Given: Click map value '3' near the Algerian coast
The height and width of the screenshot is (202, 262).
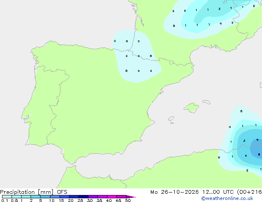Looking at the screenshot, I should click(x=244, y=141).
